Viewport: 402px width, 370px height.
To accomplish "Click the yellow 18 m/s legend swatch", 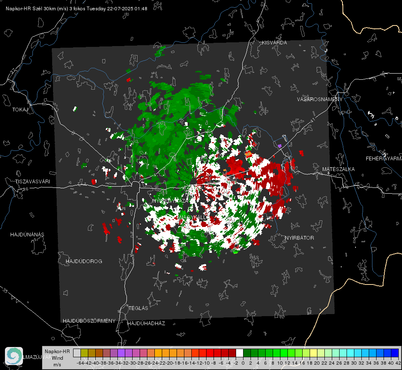I will [x=314, y=353].
